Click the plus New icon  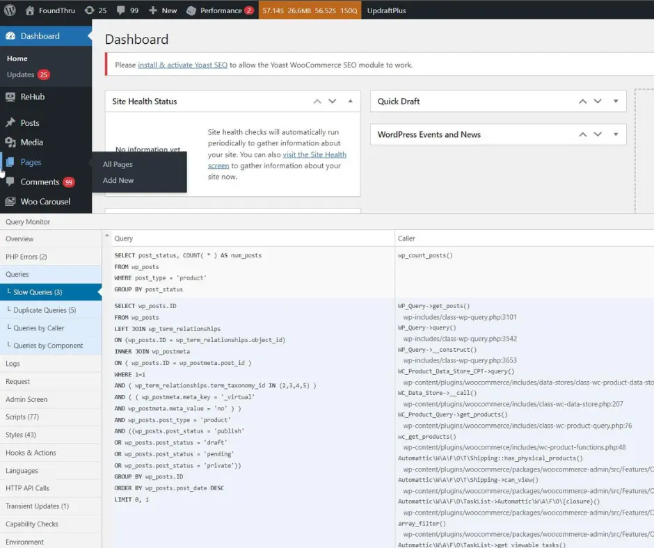(x=153, y=10)
